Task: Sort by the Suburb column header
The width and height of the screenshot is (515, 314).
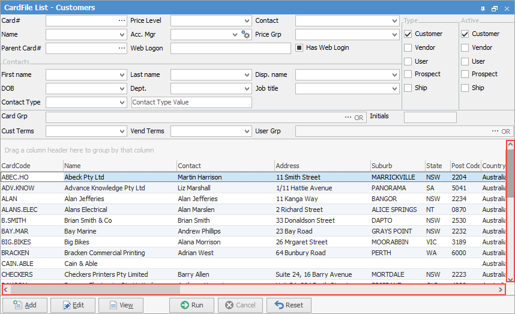Action: pyautogui.click(x=382, y=166)
